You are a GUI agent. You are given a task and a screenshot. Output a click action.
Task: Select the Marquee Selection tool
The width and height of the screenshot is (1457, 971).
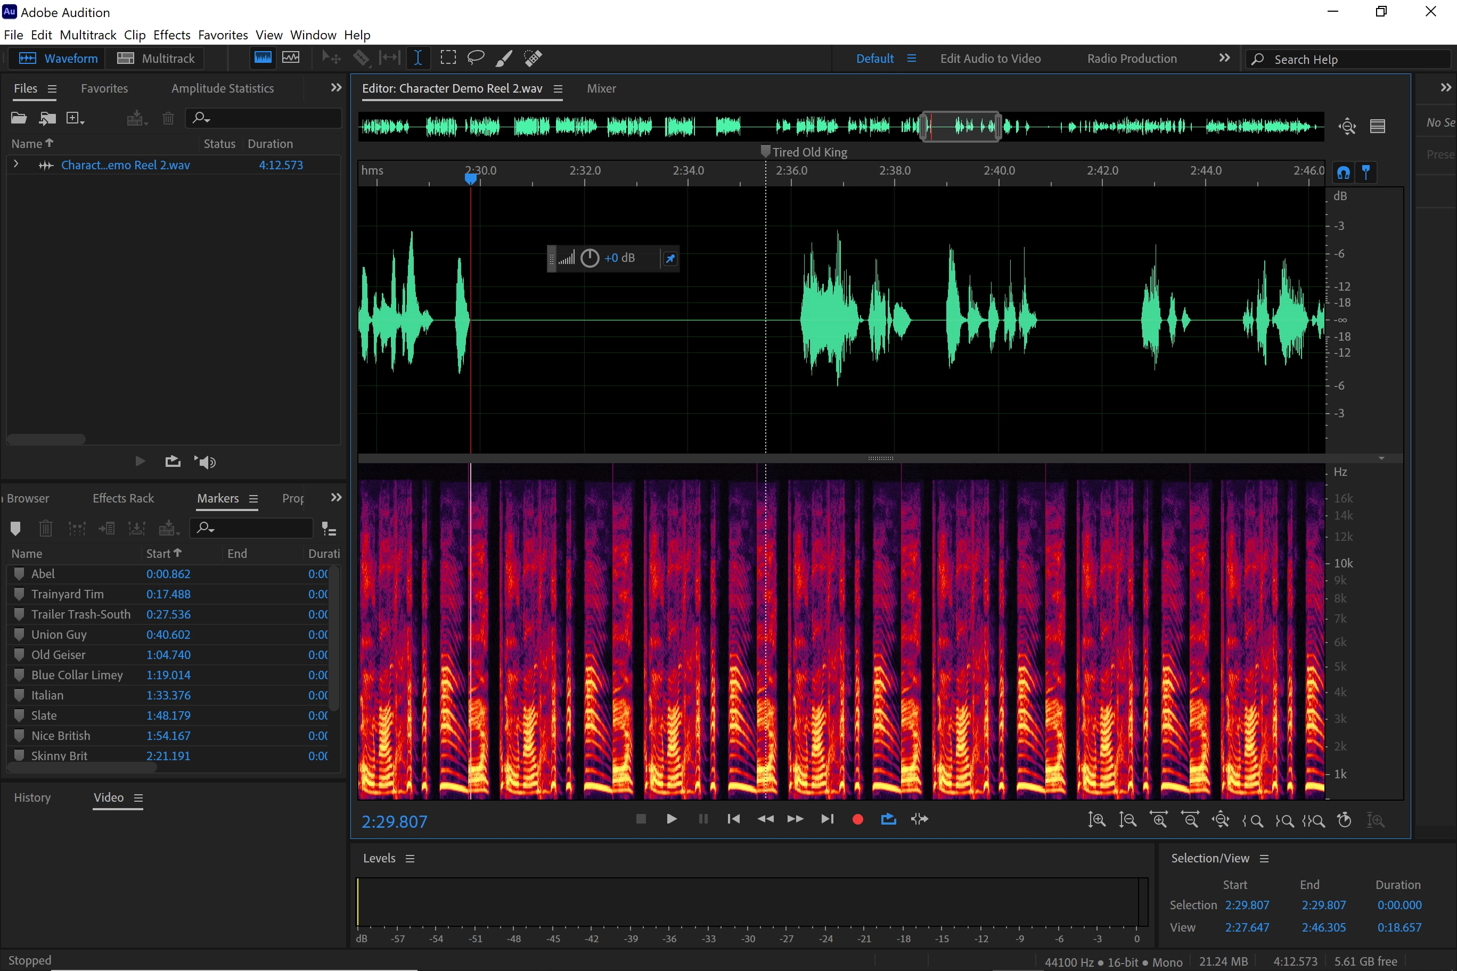pyautogui.click(x=448, y=58)
